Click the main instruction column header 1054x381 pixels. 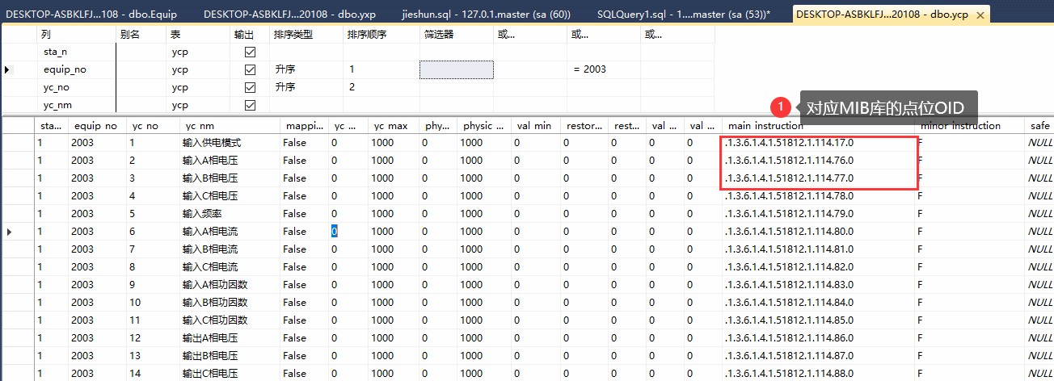click(x=816, y=126)
